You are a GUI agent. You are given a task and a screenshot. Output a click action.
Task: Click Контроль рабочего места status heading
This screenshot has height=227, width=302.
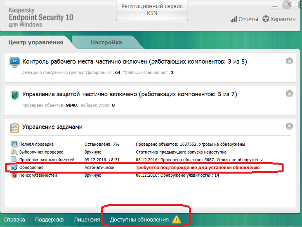(x=135, y=61)
